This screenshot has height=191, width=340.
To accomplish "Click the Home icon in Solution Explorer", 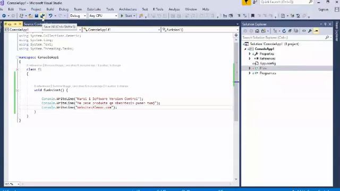I will click(x=257, y=31).
